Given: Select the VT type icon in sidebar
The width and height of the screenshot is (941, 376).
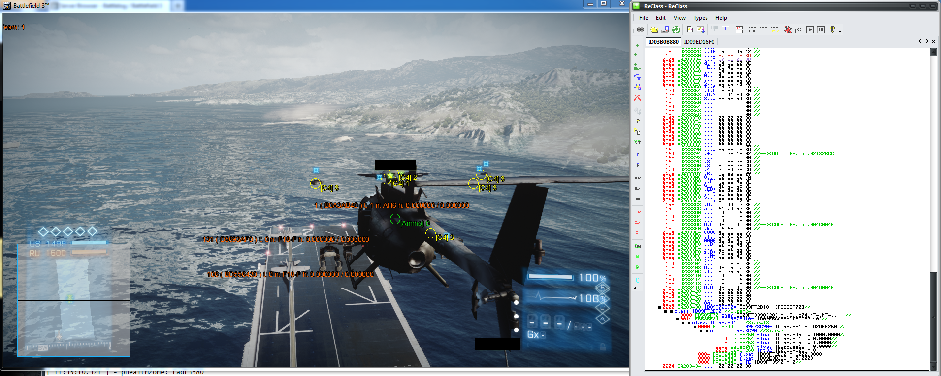Looking at the screenshot, I should point(637,142).
